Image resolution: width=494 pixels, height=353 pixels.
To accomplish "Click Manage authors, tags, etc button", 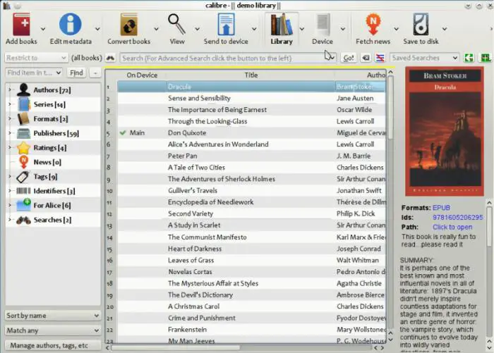I will point(53,345).
